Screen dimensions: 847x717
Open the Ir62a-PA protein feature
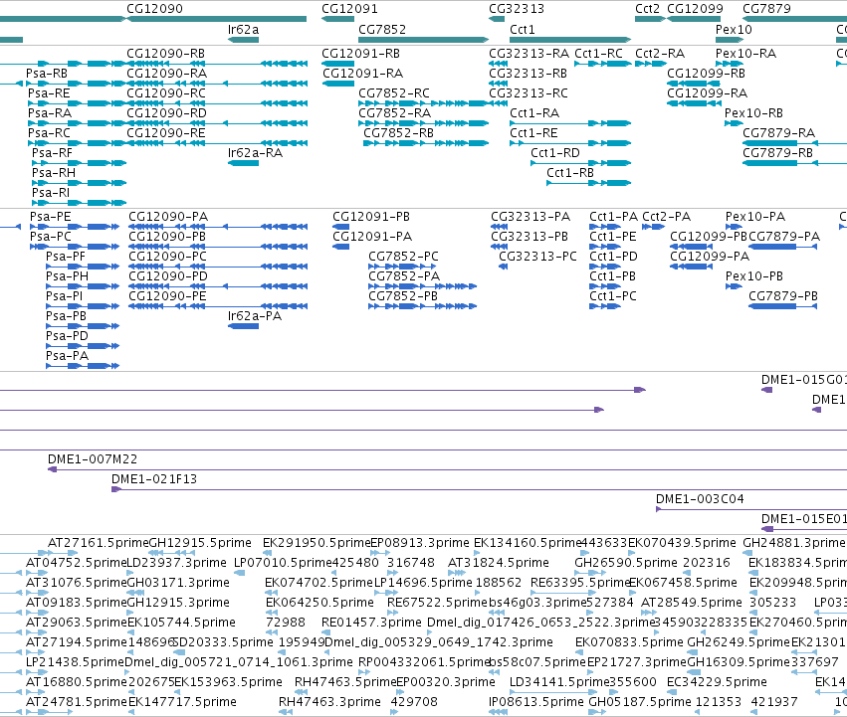[x=243, y=326]
